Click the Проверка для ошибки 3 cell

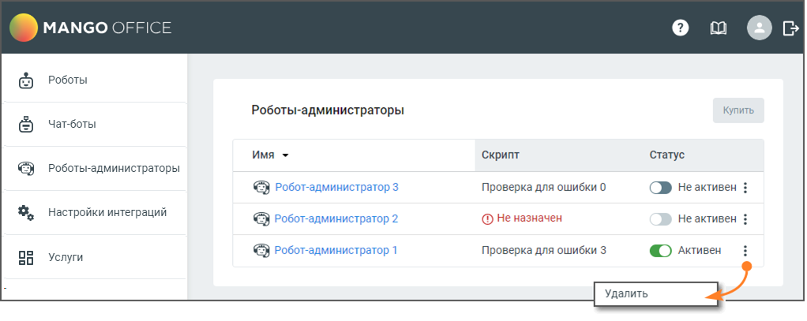click(543, 251)
